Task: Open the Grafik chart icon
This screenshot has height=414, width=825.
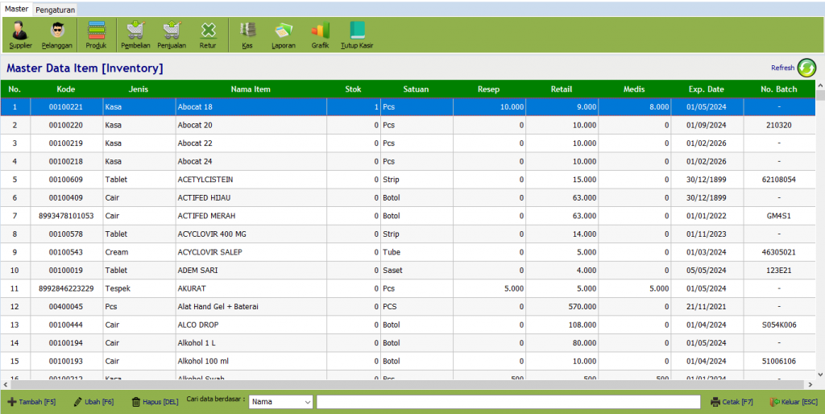Action: tap(321, 34)
